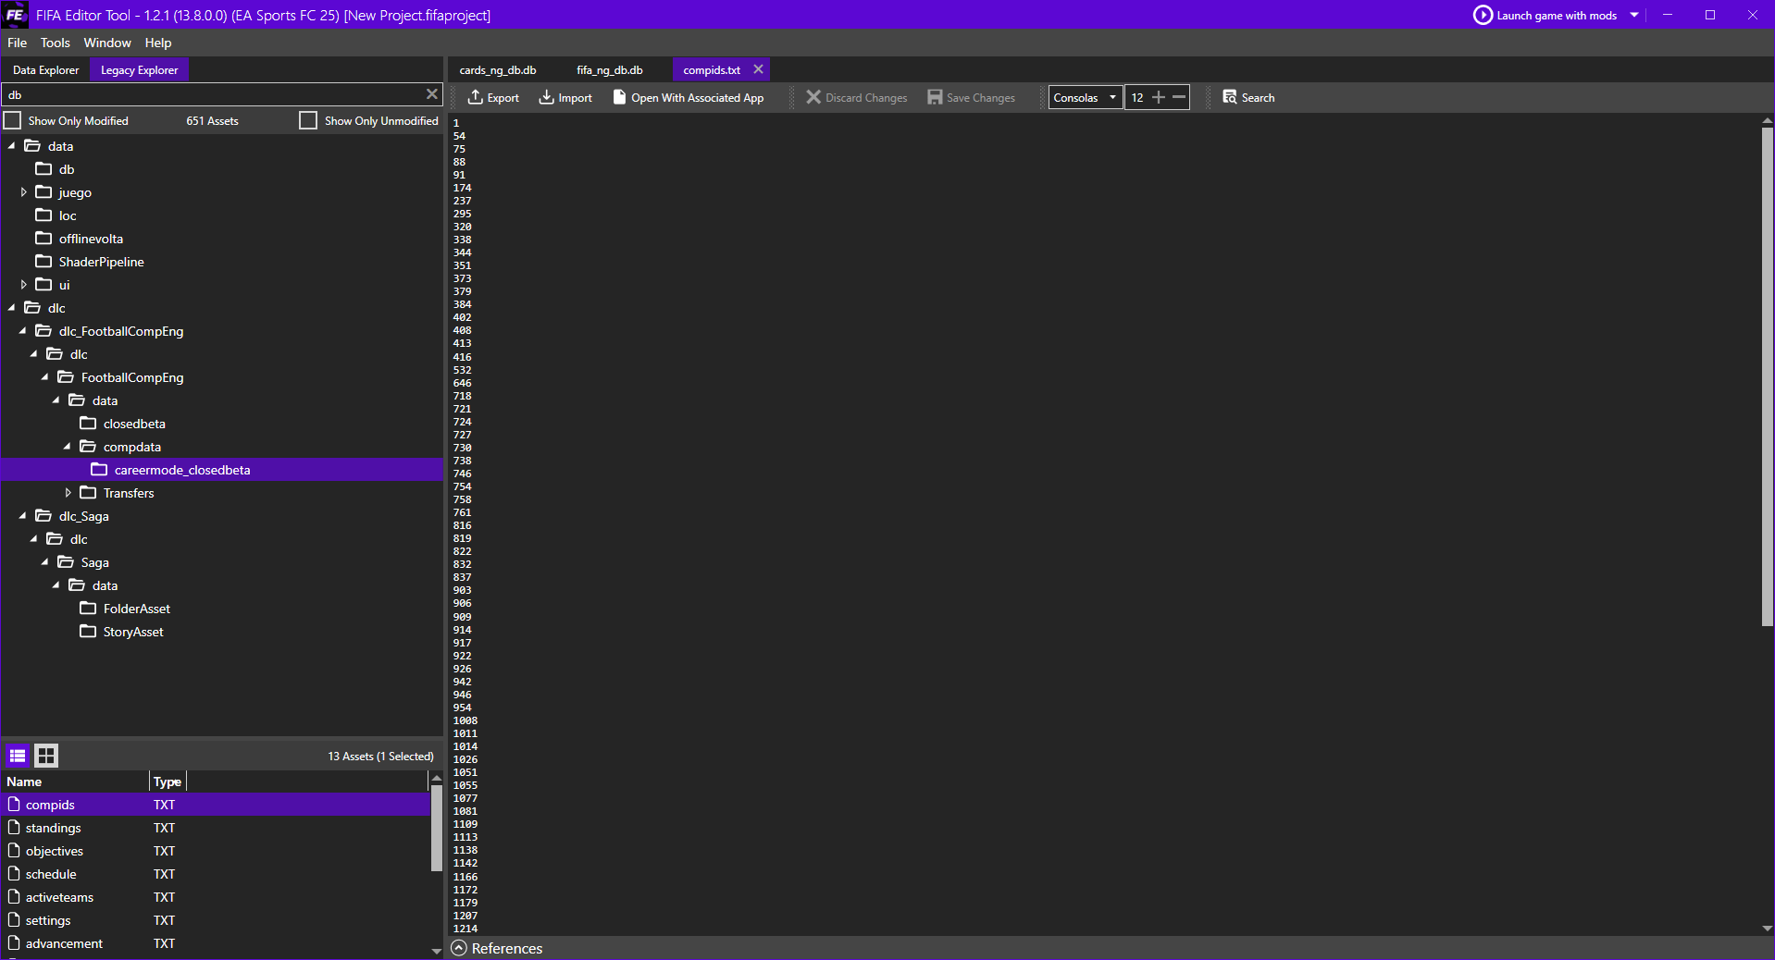Collapse the top-level data folder
1775x960 pixels.
(x=12, y=146)
